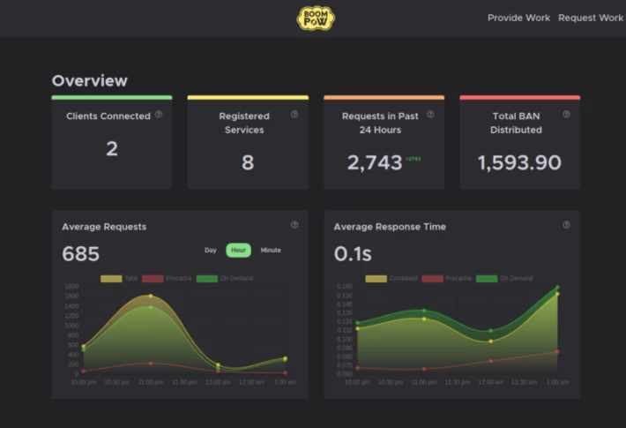Go to the Request Work page
Viewport: 626px width, 428px height.
591,18
